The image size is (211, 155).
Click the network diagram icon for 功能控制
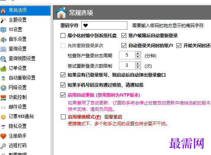click(x=3, y=97)
